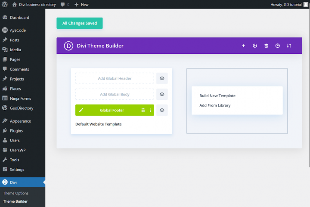Click the WordPress logo in admin bar
The height and width of the screenshot is (207, 310).
(x=5, y=4)
